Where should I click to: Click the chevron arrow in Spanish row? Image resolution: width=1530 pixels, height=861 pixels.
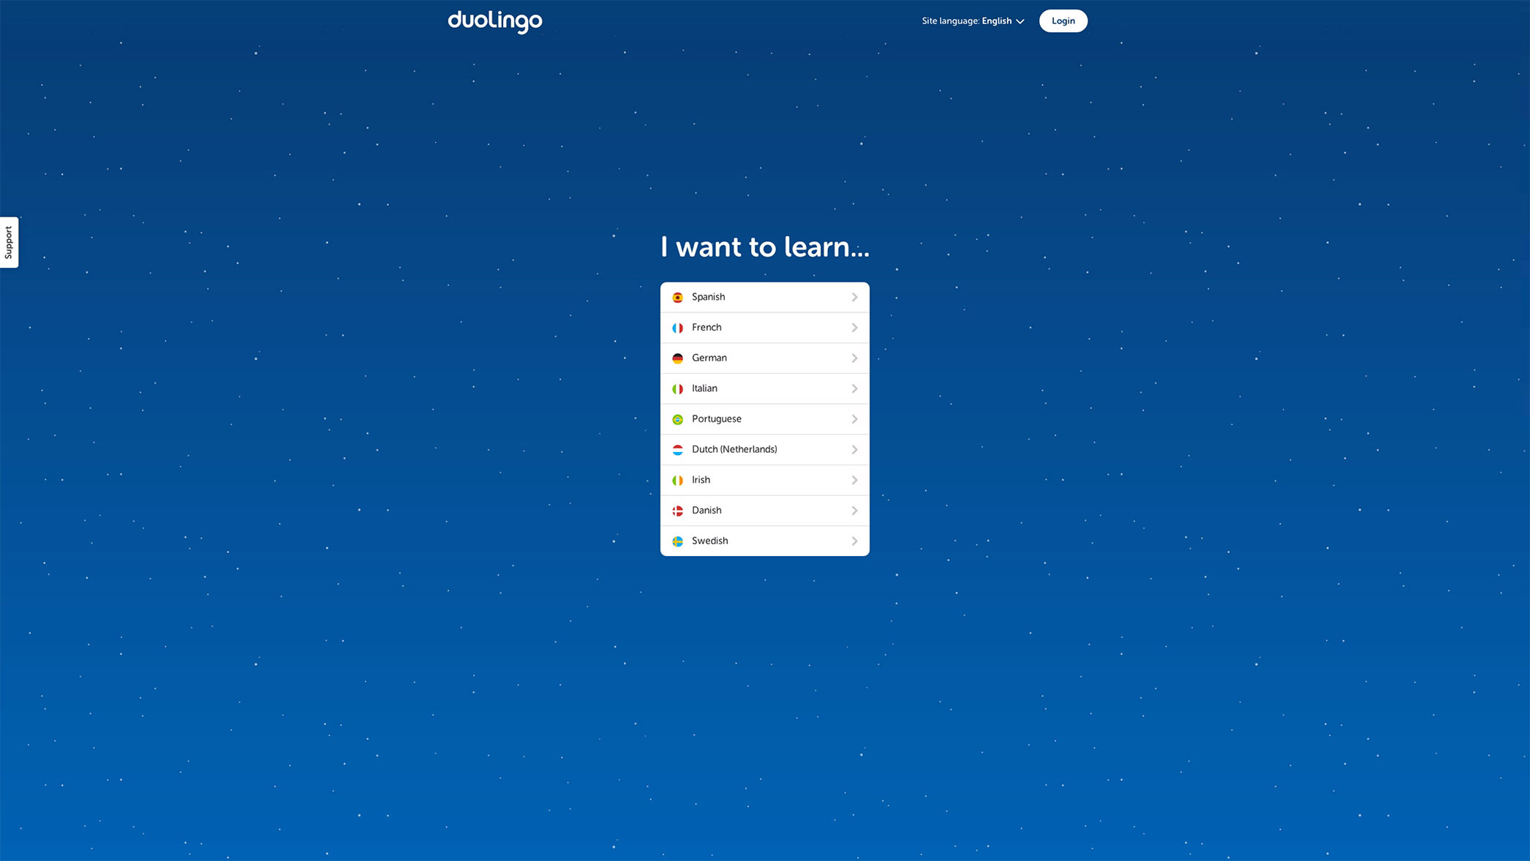(854, 297)
